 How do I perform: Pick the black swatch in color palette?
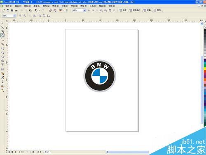pos(205,31)
